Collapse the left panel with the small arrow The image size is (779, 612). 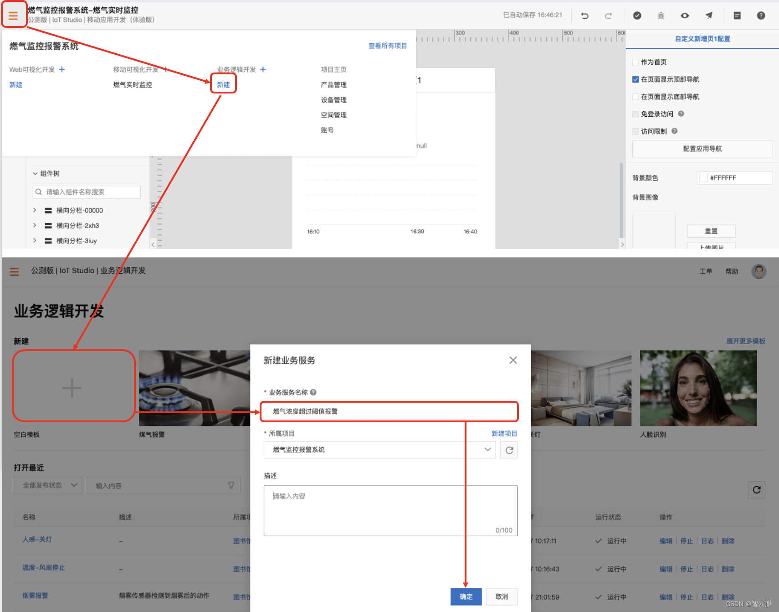tap(153, 244)
